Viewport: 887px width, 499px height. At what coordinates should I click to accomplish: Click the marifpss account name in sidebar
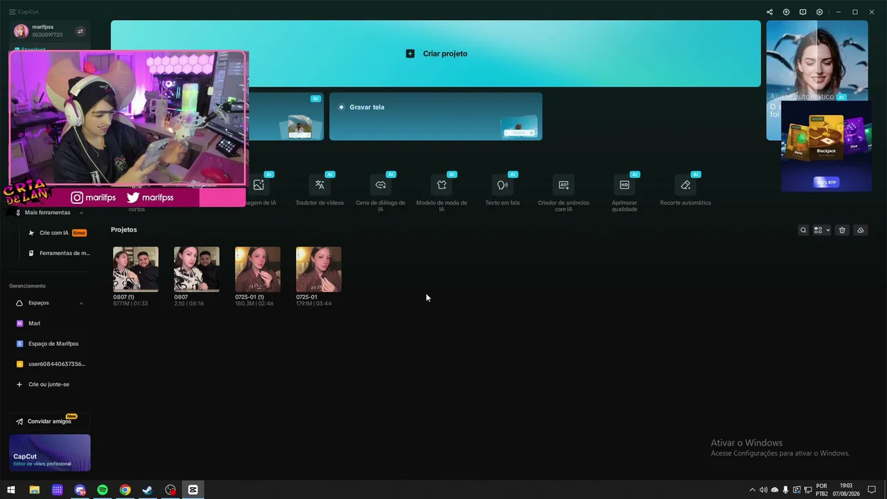pyautogui.click(x=43, y=27)
